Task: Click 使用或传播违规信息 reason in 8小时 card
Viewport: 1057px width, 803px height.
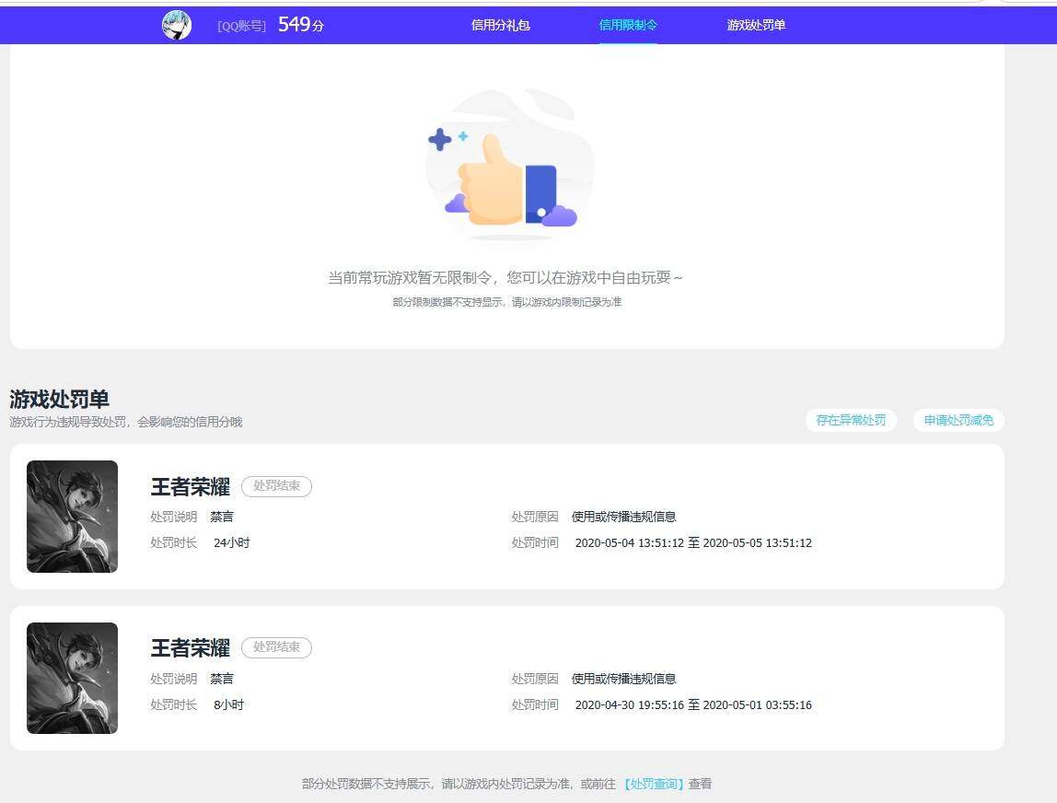Action: pyautogui.click(x=623, y=679)
